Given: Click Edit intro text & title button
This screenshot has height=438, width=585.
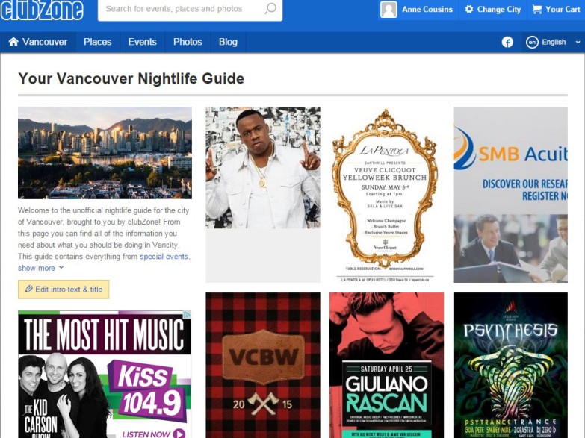Looking at the screenshot, I should pyautogui.click(x=64, y=290).
